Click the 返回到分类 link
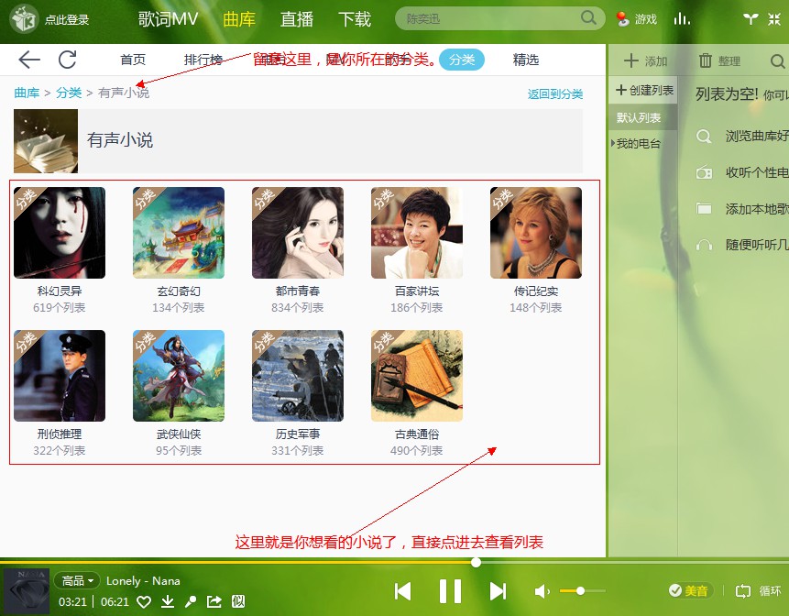The image size is (789, 616). click(554, 94)
